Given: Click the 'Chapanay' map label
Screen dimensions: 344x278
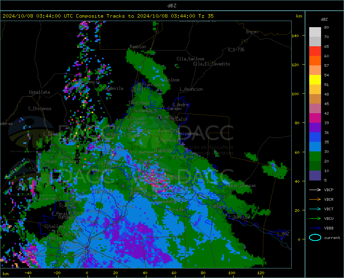Looking at the screenshot, I should pyautogui.click(x=163, y=150).
